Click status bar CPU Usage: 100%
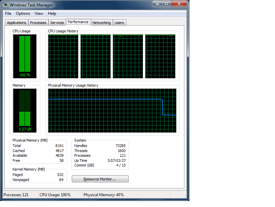 pyautogui.click(x=55, y=195)
